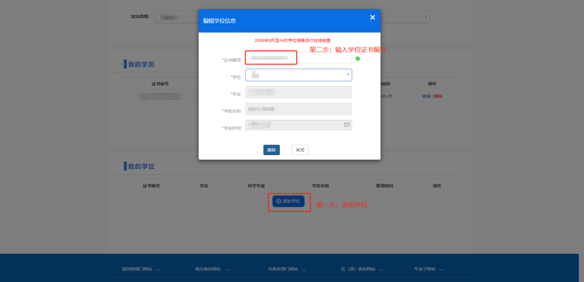The height and width of the screenshot is (282, 584).
Task: Click the 证书编号 input field
Action: click(x=299, y=58)
